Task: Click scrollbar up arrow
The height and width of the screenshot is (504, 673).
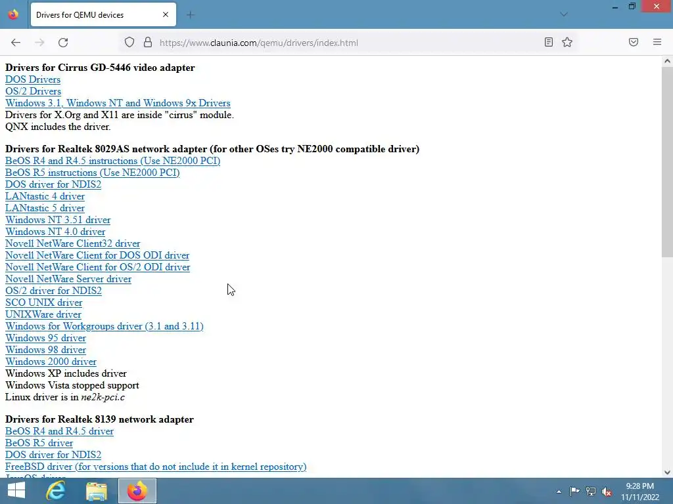Action: click(667, 61)
